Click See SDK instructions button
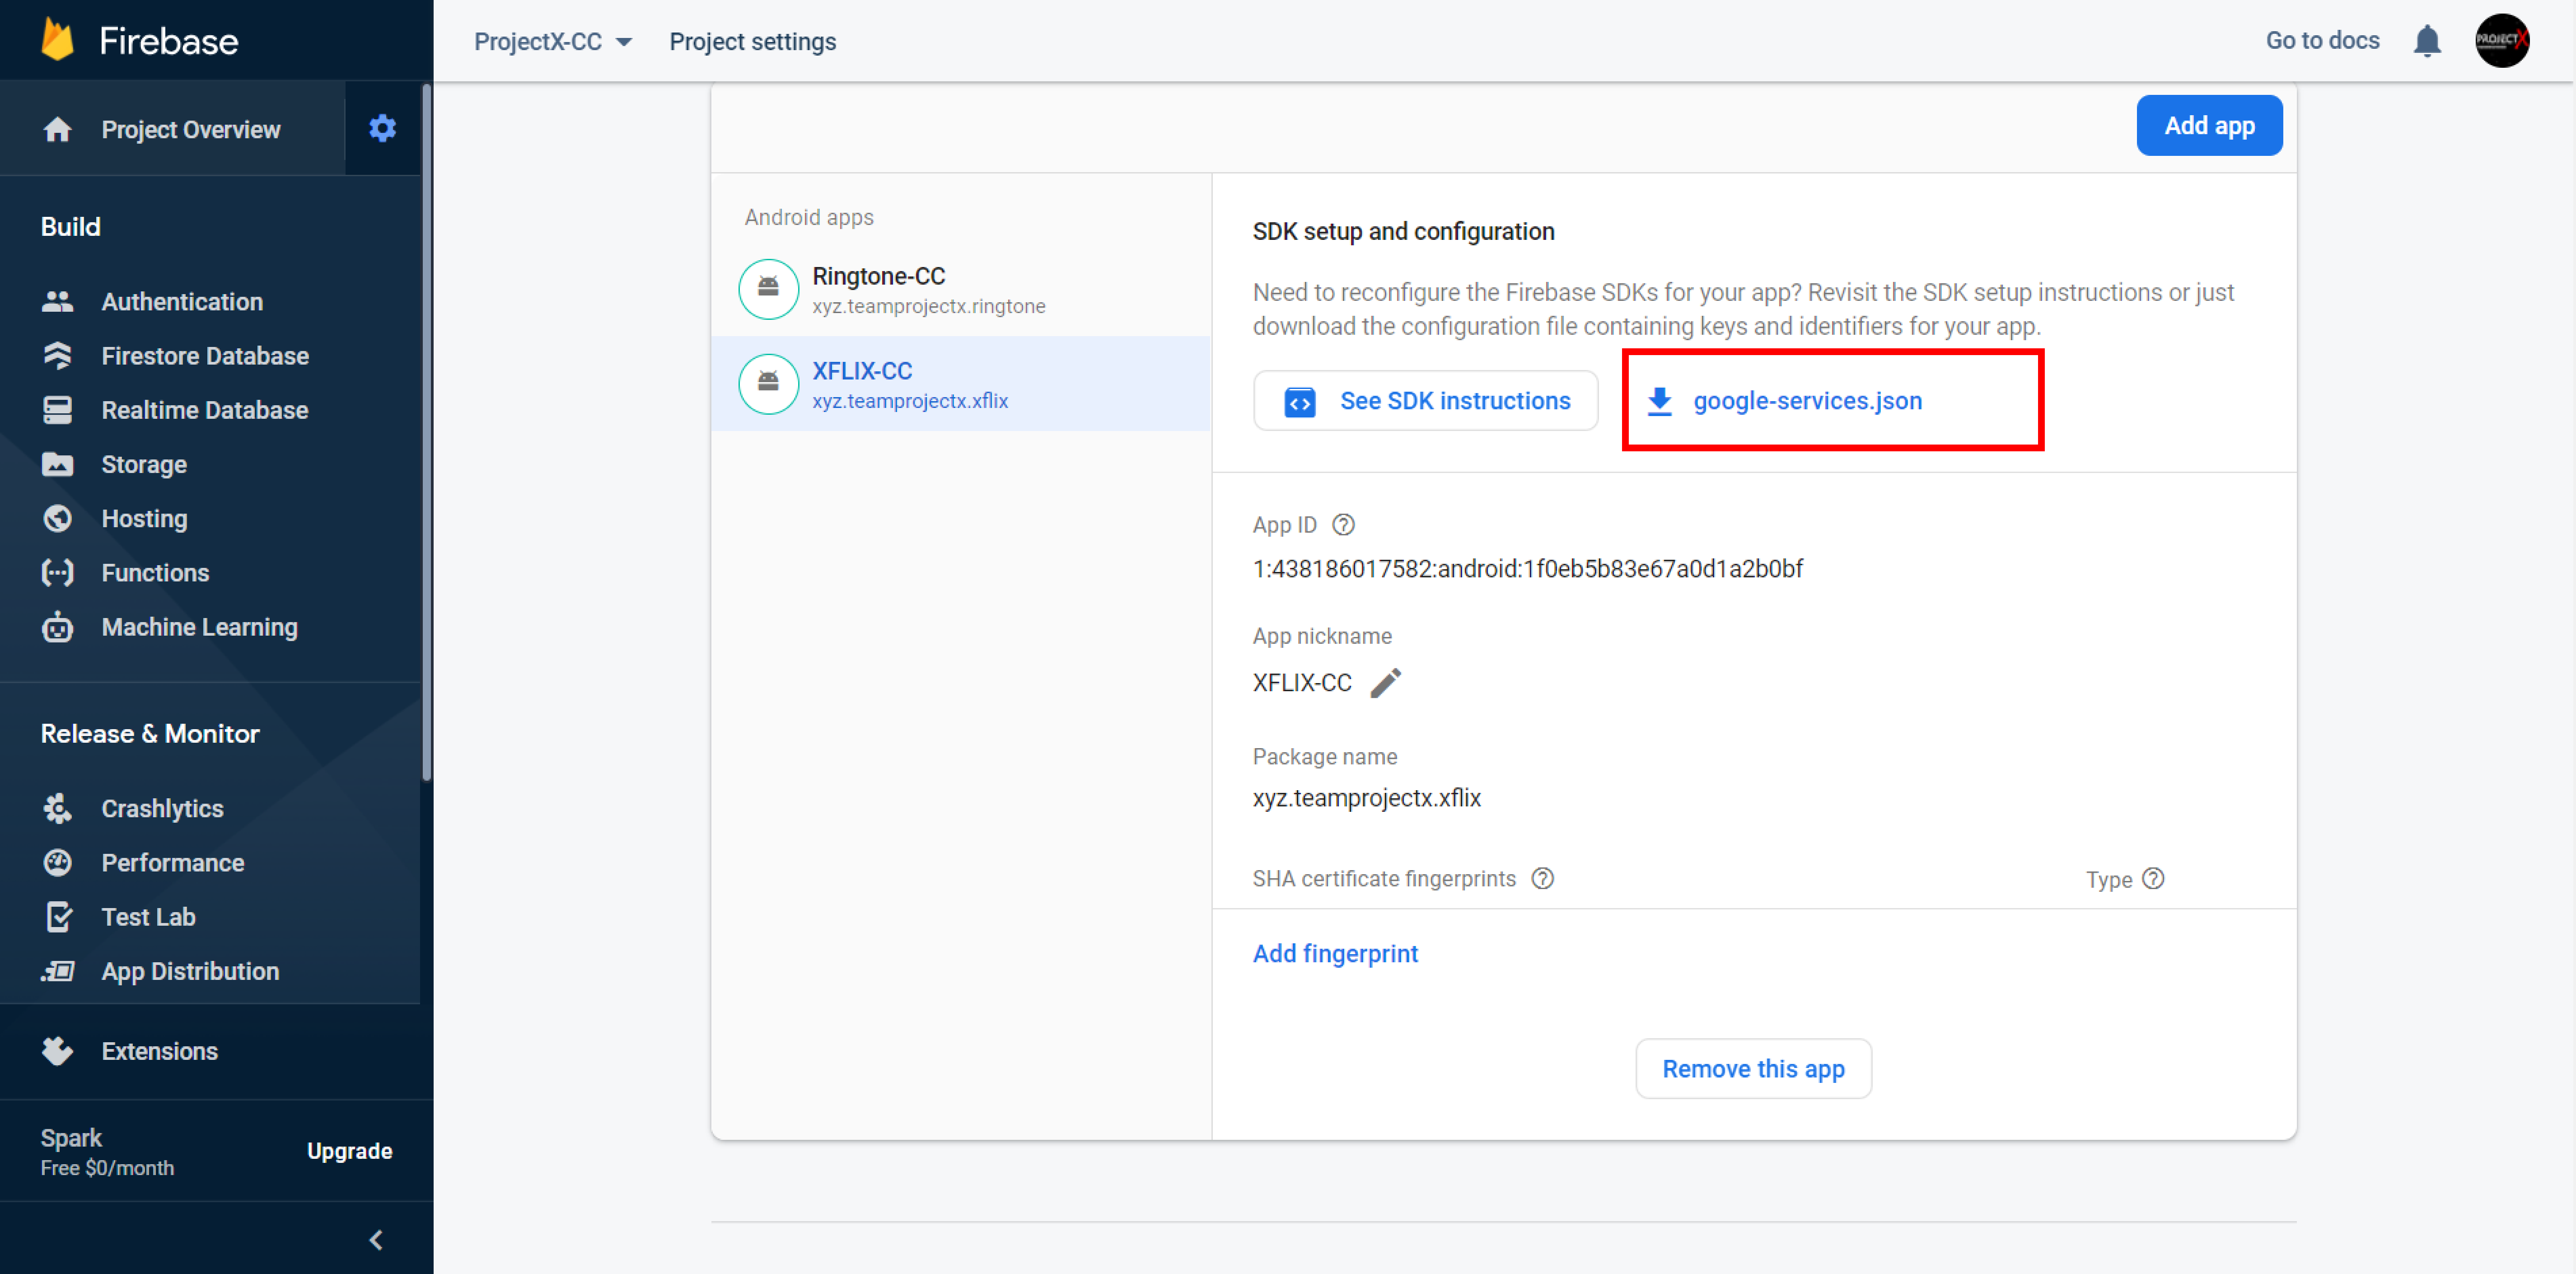The image size is (2576, 1274). coord(1425,401)
